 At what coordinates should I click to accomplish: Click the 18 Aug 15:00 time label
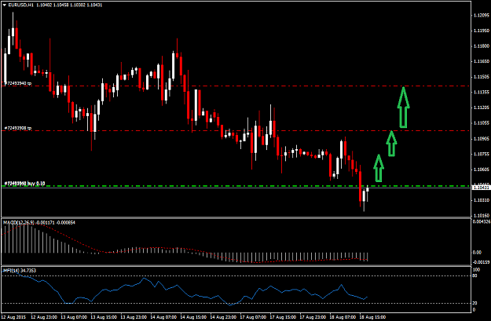[x=372, y=317]
